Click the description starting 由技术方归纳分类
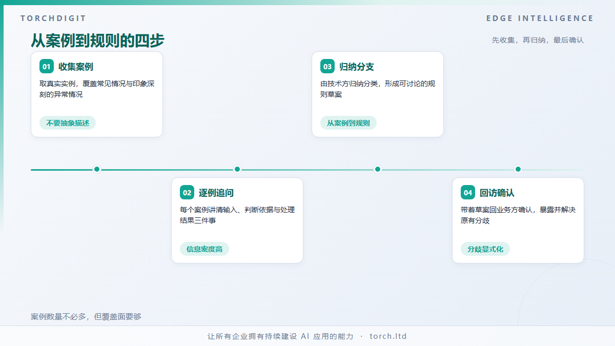This screenshot has width=615, height=346. tap(378, 89)
